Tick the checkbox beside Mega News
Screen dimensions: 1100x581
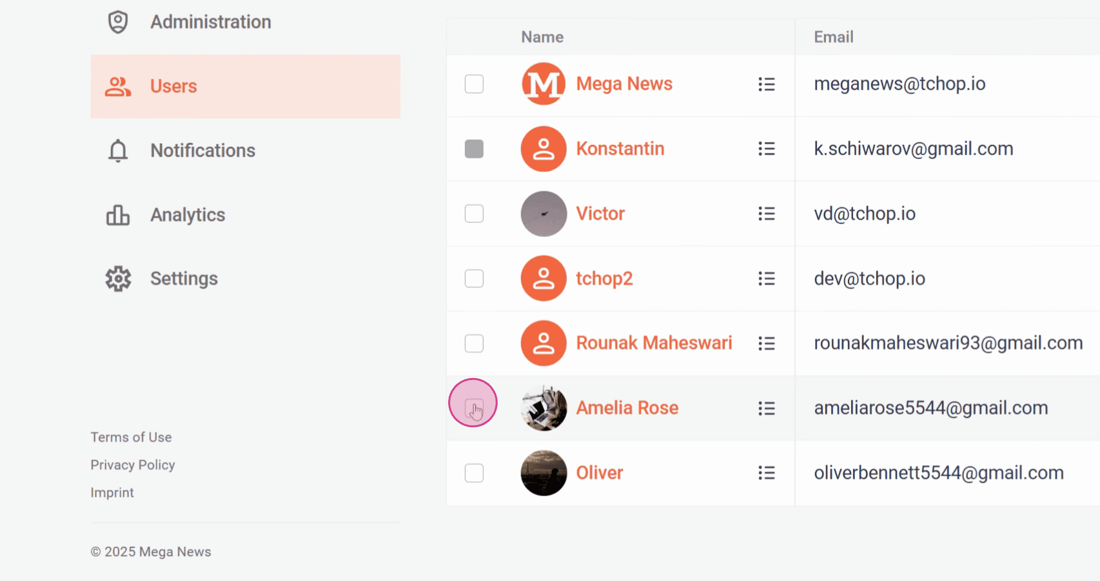click(x=474, y=84)
